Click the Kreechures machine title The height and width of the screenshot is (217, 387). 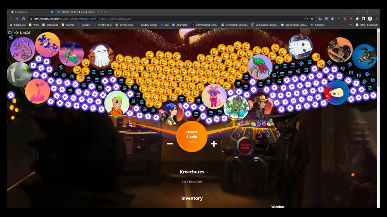[192, 172]
